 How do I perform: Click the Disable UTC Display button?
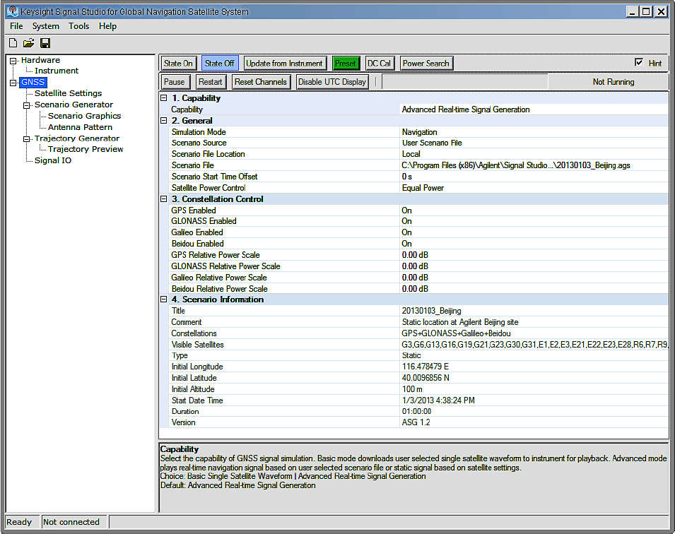[332, 82]
